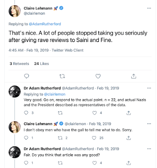
Task: View the 3 Retweets list
Action: [x=19, y=64]
